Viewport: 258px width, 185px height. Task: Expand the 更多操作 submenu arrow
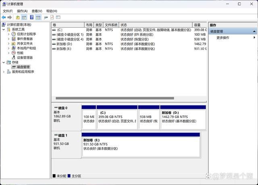(x=254, y=38)
